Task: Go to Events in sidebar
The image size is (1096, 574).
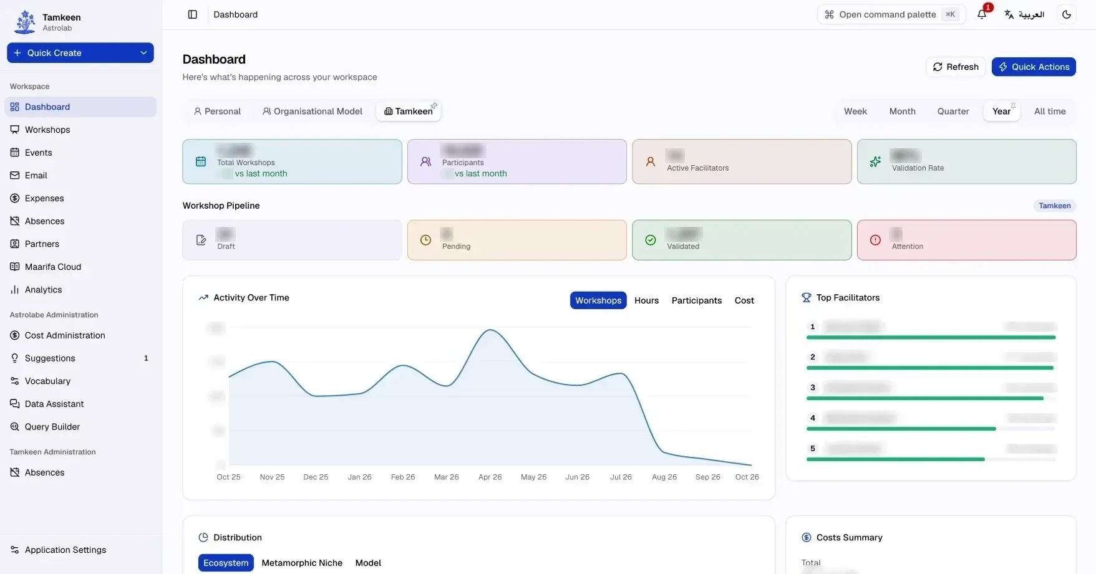Action: click(x=80, y=153)
